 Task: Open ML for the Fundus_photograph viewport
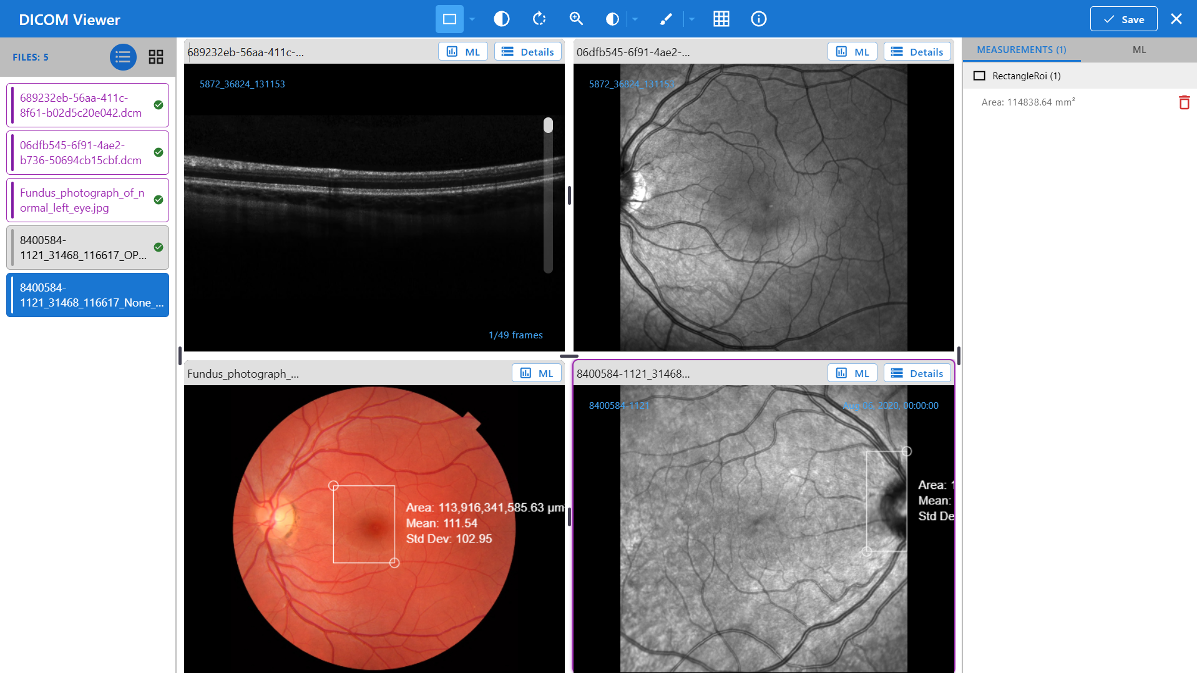coord(537,373)
